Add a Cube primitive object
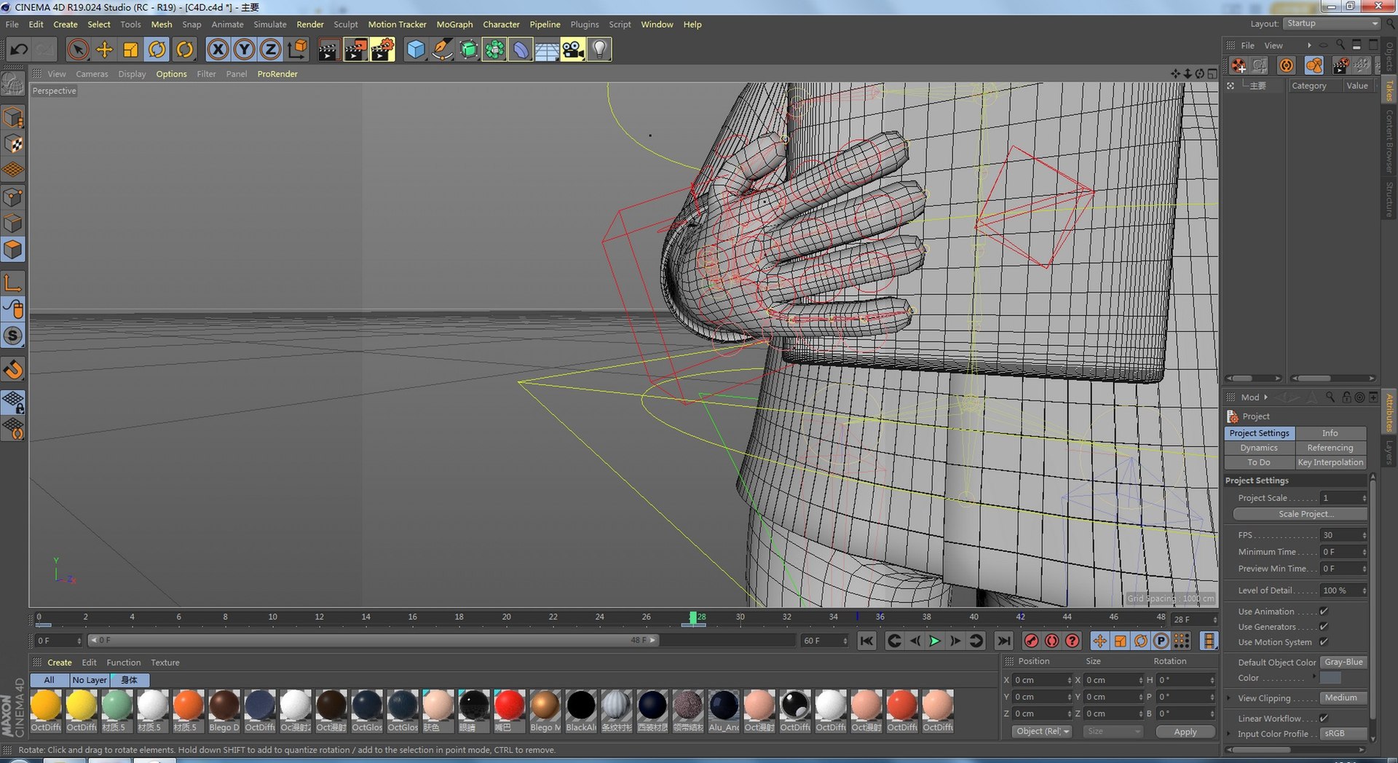 415,50
